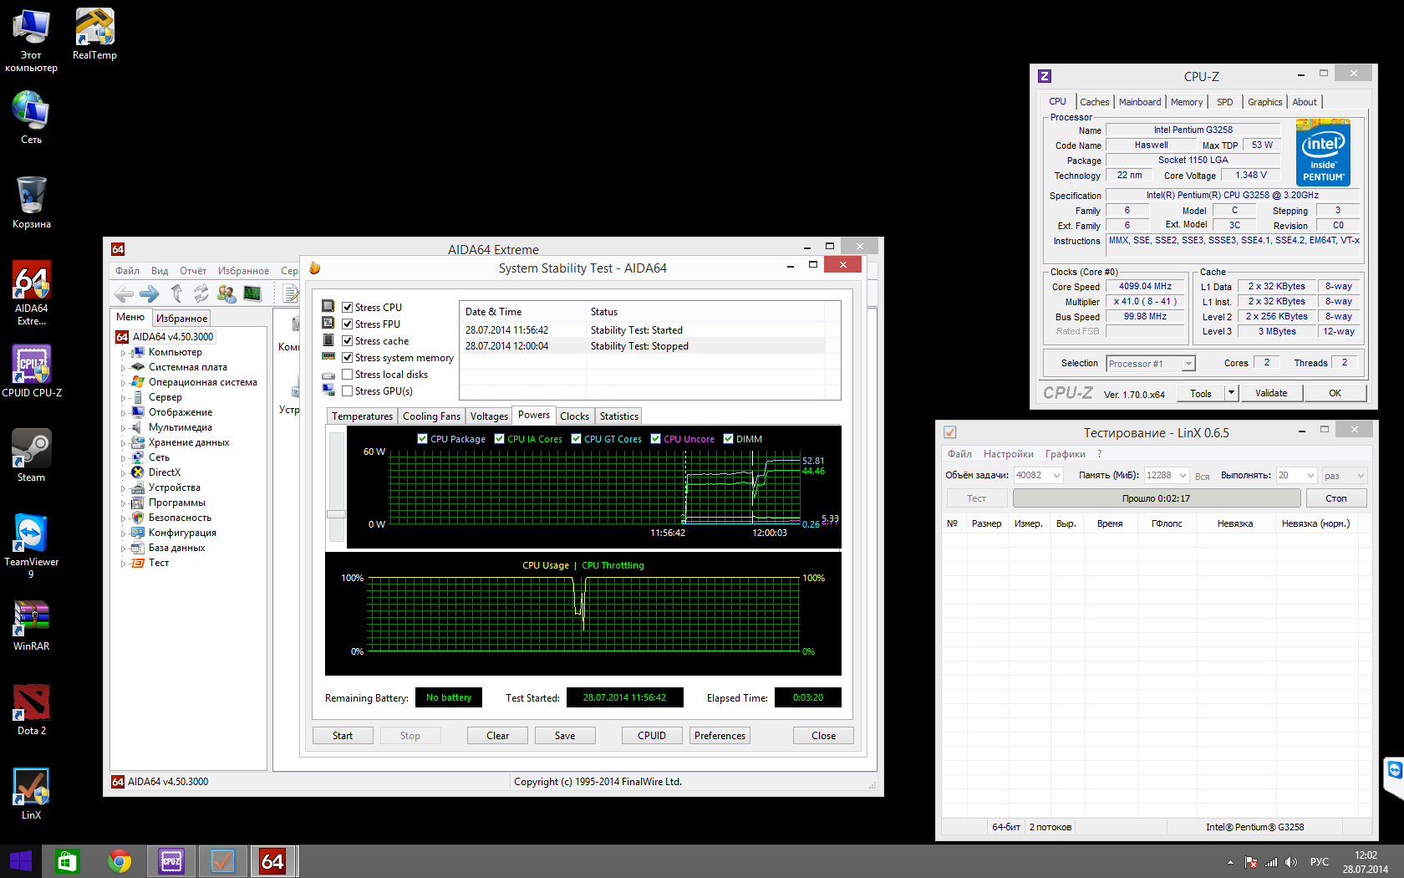Enable Stress local disks

click(x=348, y=374)
